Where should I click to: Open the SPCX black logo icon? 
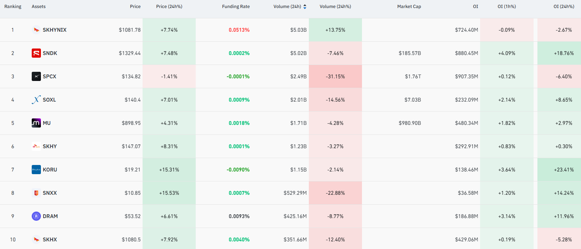(x=36, y=76)
